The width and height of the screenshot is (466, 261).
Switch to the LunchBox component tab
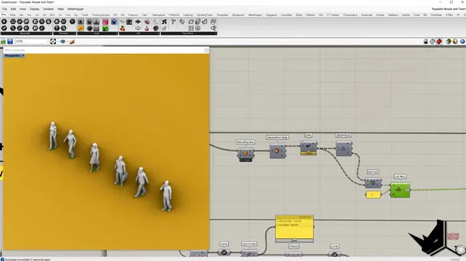pos(286,15)
